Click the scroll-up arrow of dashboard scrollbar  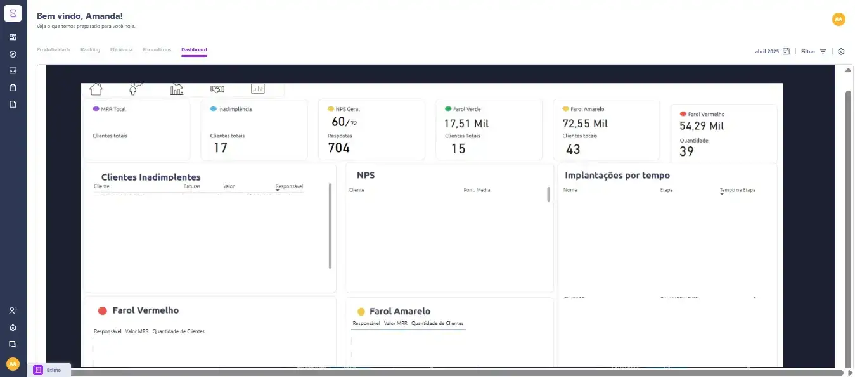849,70
